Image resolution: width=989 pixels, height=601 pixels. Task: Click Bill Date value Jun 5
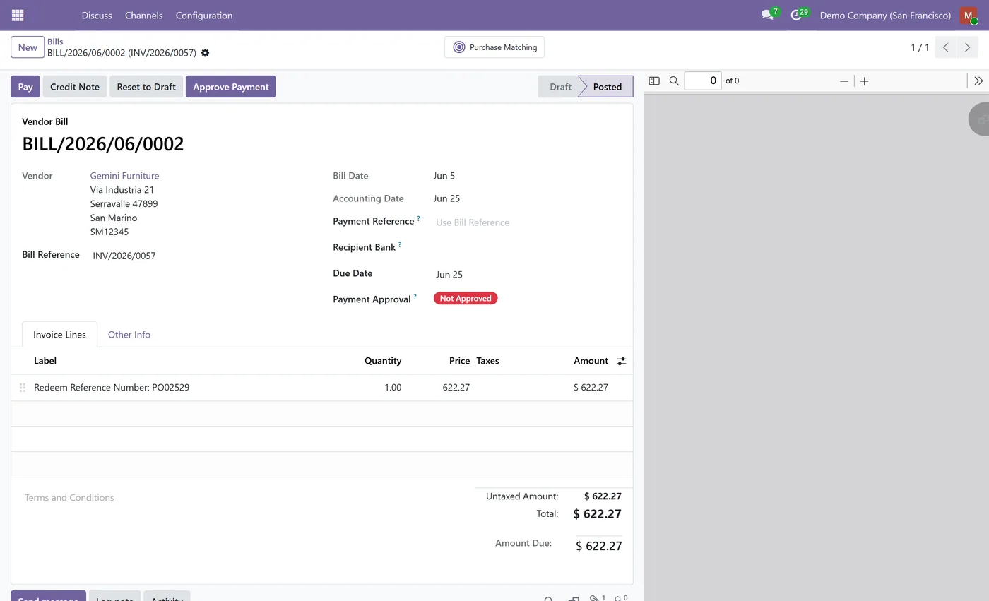[444, 176]
